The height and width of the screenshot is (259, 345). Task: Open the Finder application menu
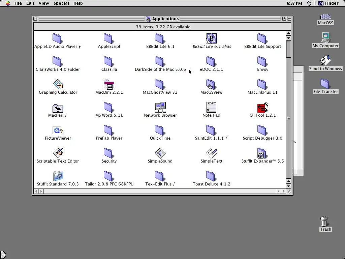click(x=329, y=3)
